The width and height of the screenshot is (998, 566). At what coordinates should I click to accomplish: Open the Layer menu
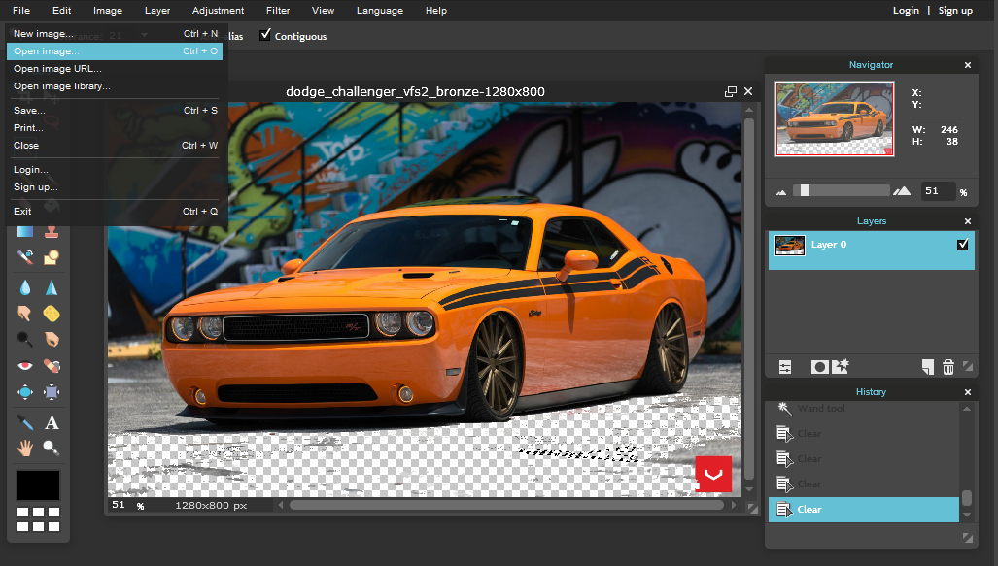coord(157,10)
